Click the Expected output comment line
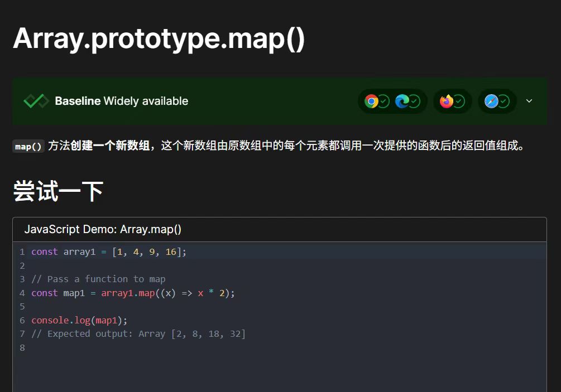This screenshot has width=561, height=392. (138, 334)
